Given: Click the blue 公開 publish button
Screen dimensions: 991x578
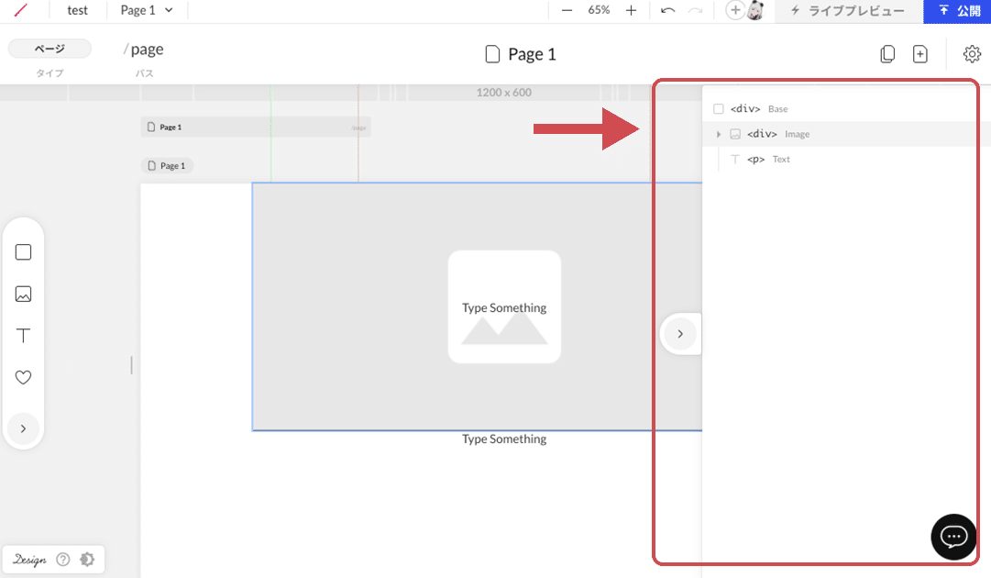Looking at the screenshot, I should (957, 11).
